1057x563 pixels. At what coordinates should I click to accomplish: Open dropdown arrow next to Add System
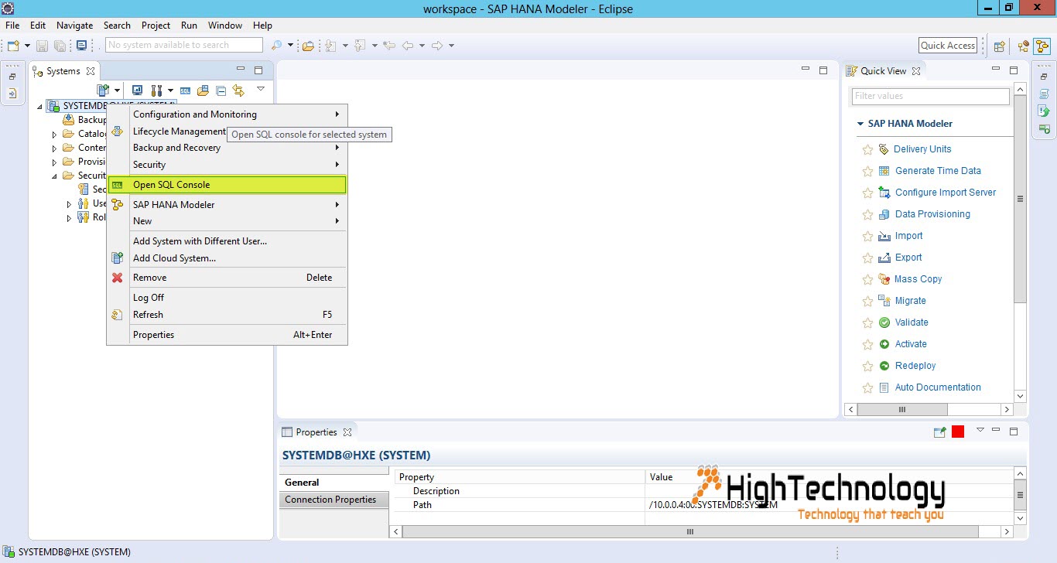point(117,91)
